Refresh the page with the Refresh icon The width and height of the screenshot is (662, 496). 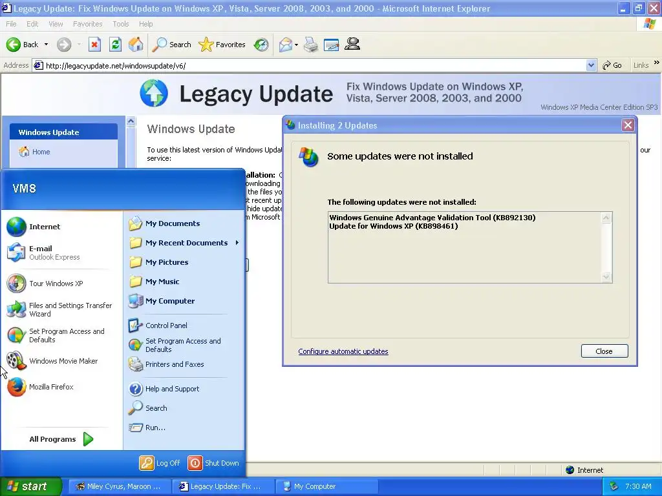tap(115, 45)
